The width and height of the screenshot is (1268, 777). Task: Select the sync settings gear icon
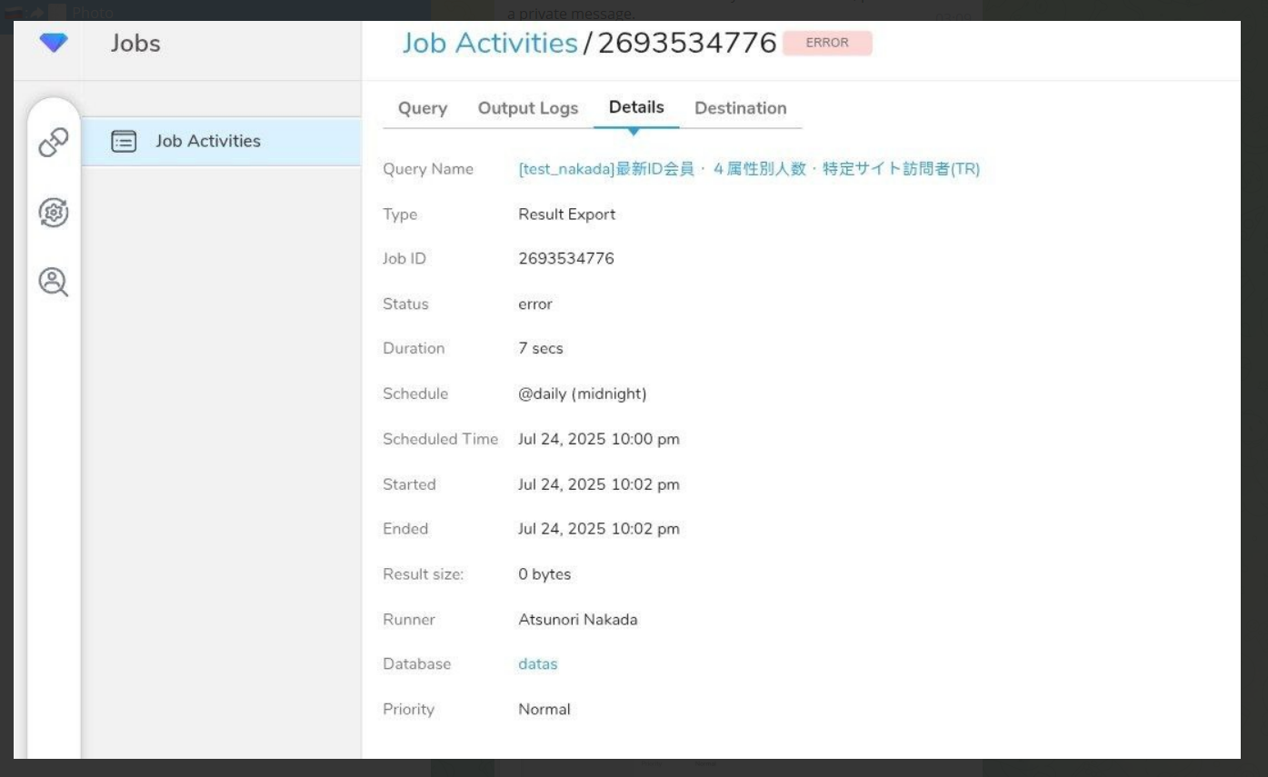[x=53, y=213]
